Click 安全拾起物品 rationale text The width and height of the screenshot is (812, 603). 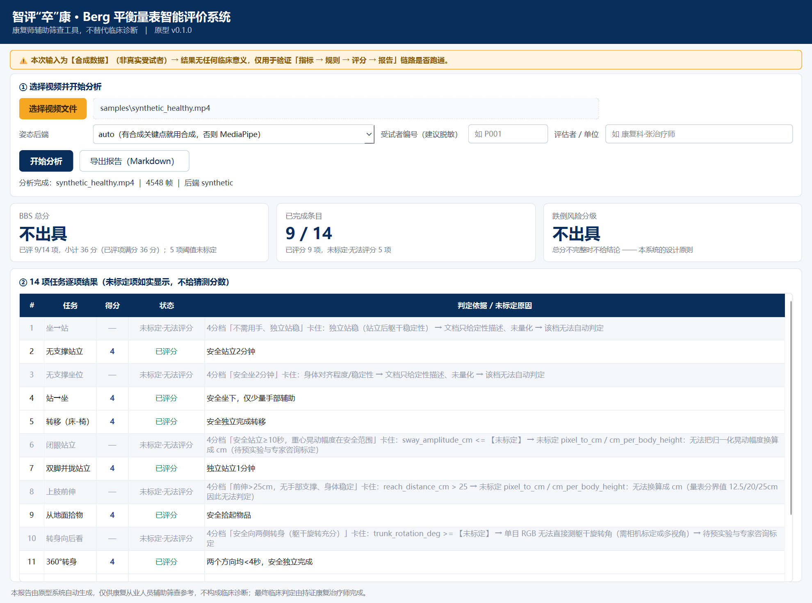tap(229, 515)
